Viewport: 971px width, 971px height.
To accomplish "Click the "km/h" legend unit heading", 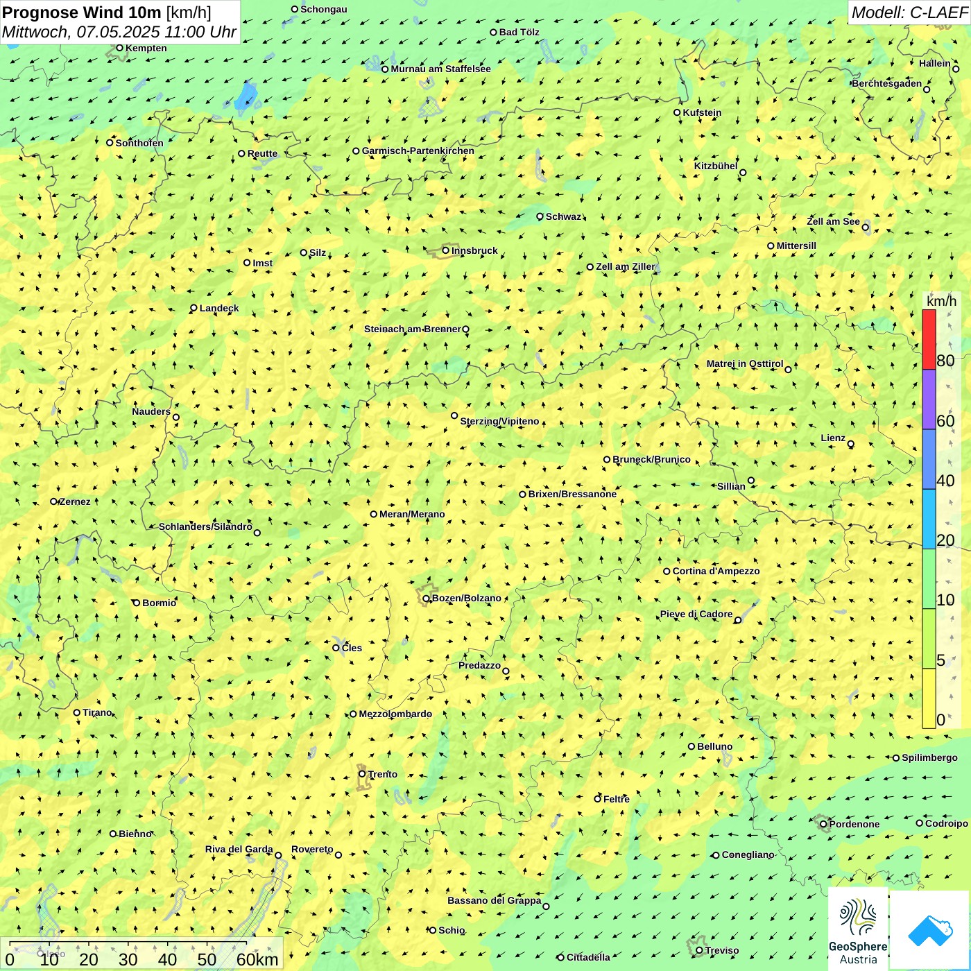I will tap(941, 301).
